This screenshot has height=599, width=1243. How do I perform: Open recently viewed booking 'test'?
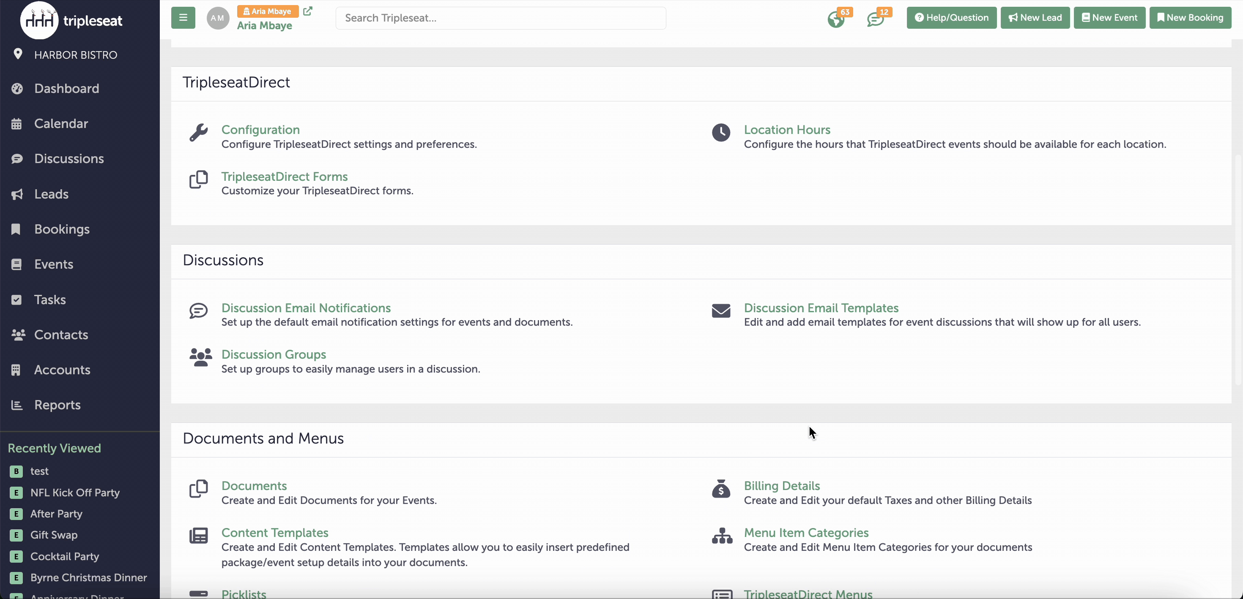[40, 471]
